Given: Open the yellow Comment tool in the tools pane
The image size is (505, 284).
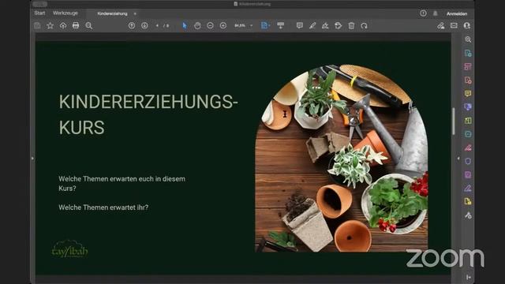Looking at the screenshot, I should pos(468,94).
